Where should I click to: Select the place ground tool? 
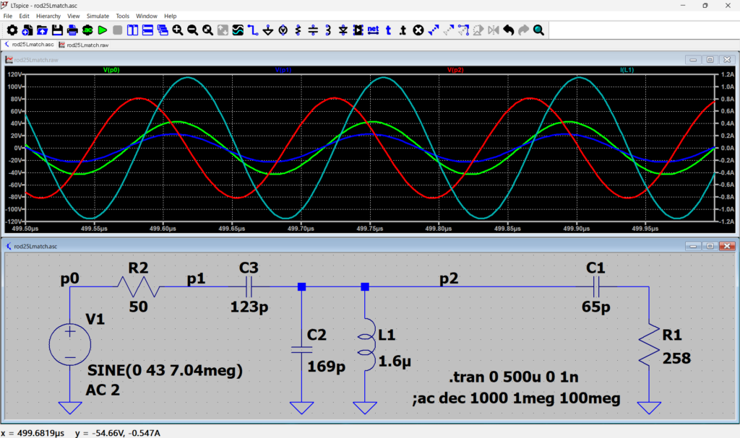coord(267,30)
